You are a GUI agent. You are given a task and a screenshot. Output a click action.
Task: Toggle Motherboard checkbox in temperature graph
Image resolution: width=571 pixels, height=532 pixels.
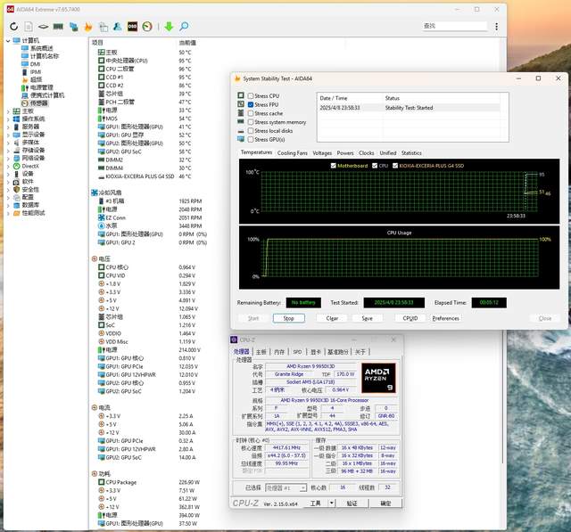pos(335,165)
